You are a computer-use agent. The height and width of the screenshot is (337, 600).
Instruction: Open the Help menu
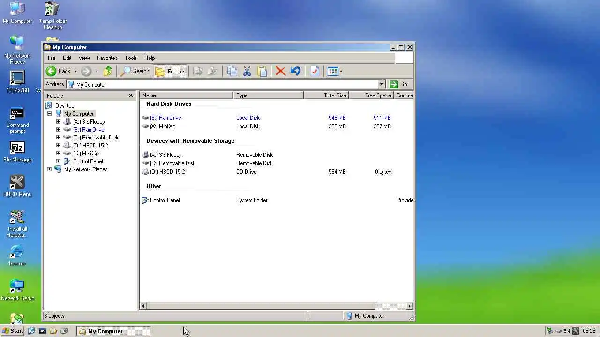(x=150, y=58)
